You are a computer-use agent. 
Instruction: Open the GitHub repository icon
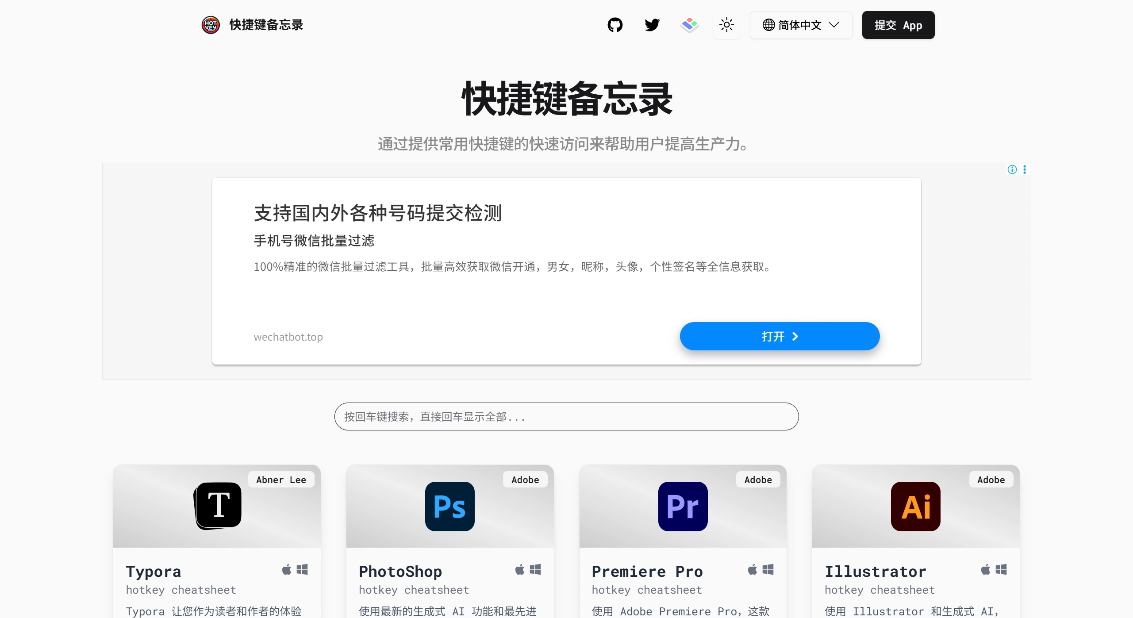pyautogui.click(x=615, y=25)
